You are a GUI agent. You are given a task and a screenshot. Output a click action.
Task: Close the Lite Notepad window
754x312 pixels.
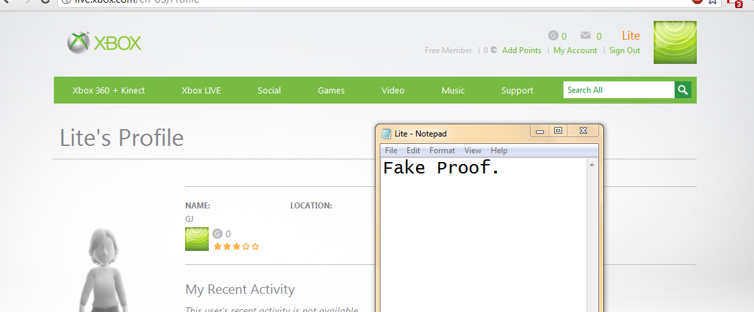[583, 130]
